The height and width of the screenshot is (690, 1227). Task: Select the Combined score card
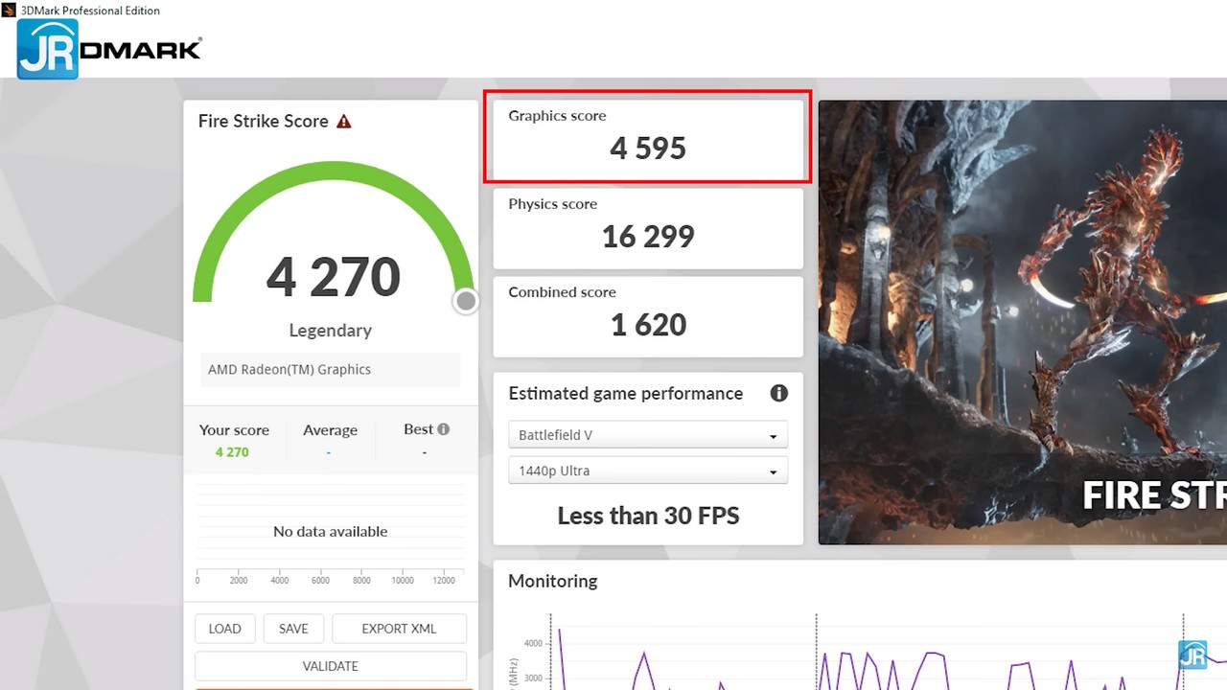648,316
